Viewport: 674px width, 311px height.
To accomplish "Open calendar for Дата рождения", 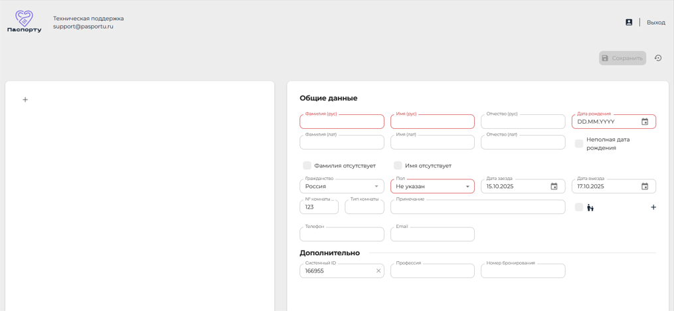I will [645, 122].
